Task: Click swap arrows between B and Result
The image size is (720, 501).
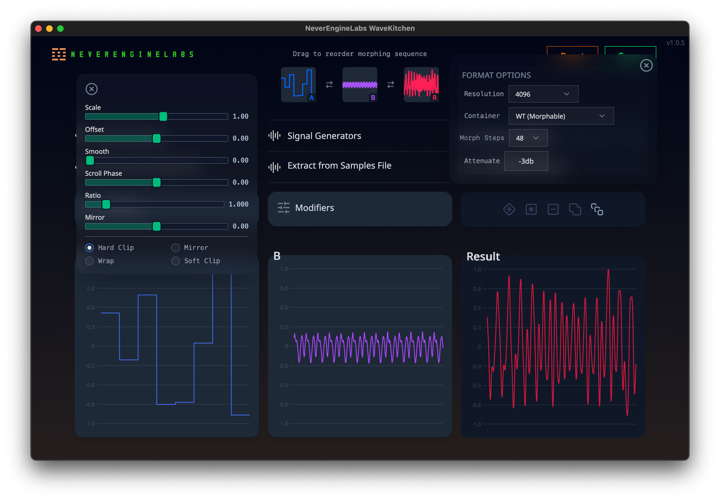Action: point(390,85)
